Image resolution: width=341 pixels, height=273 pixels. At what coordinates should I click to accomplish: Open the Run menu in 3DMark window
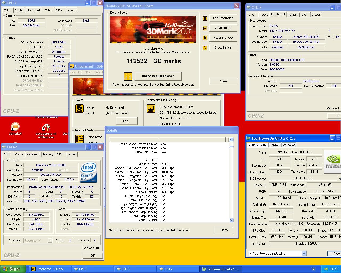(89, 72)
